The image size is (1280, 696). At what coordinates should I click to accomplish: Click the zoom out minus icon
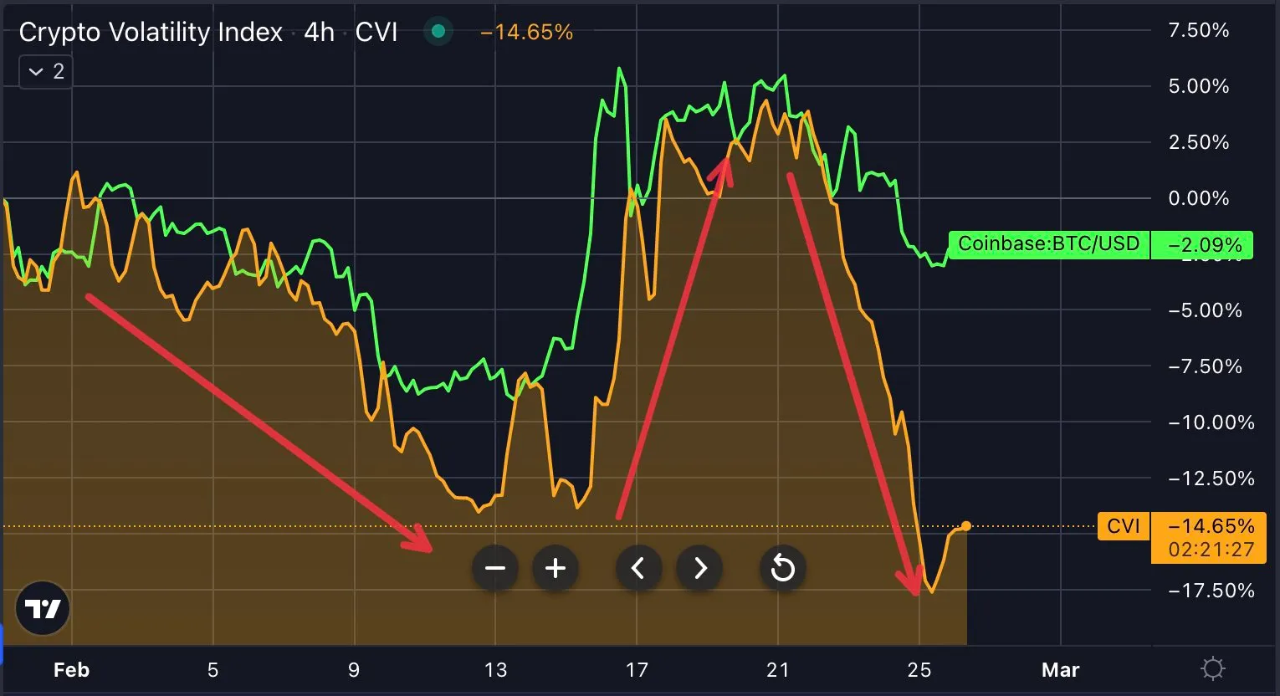495,568
